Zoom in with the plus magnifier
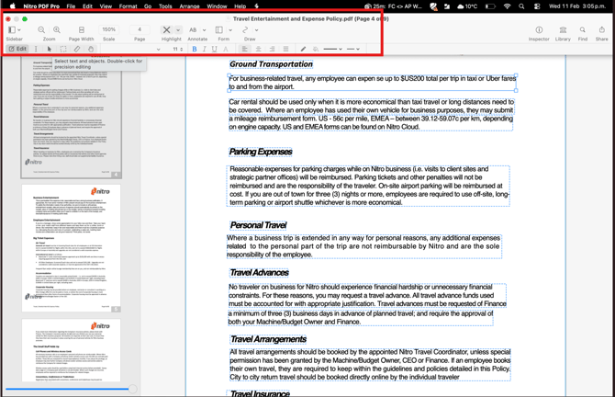 (57, 29)
